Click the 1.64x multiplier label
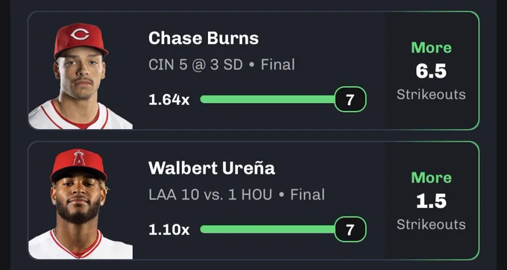 169,100
